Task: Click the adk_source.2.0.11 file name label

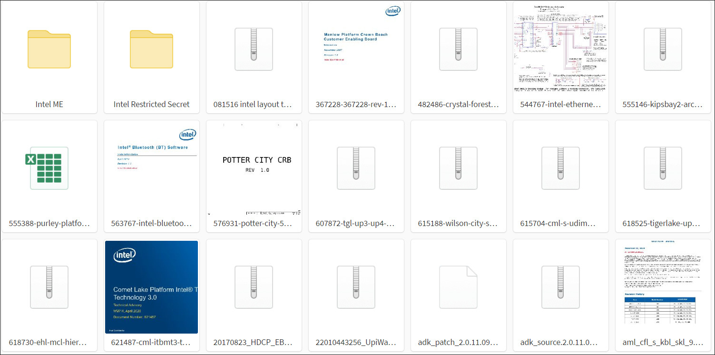Action: tap(560, 342)
